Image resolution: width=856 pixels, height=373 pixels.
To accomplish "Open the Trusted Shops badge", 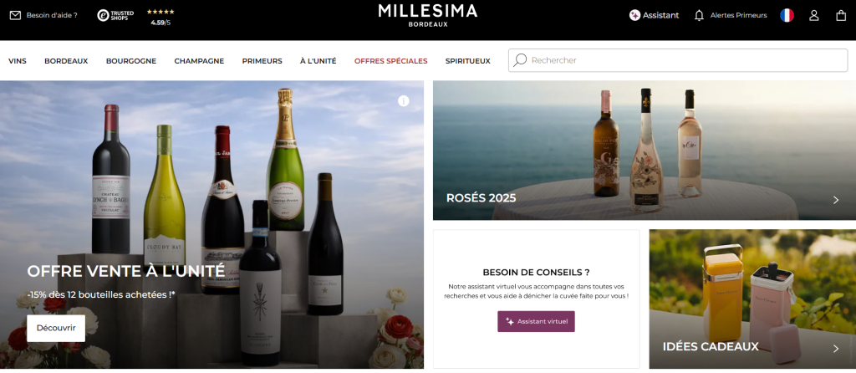I will click(x=115, y=15).
